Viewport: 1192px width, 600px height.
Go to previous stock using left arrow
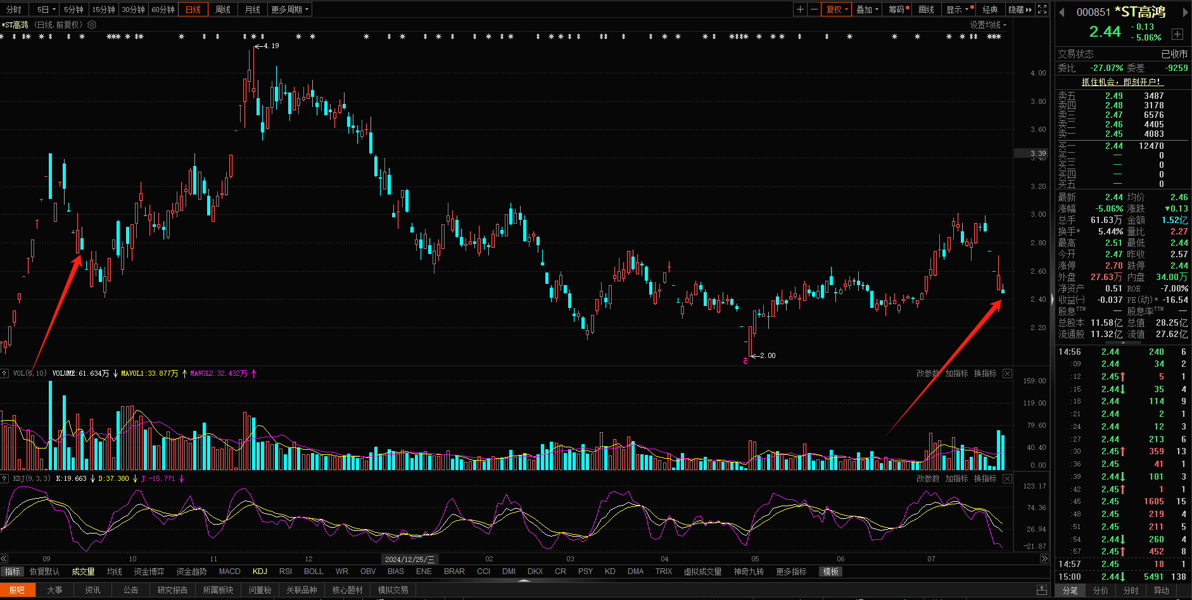click(x=1062, y=12)
